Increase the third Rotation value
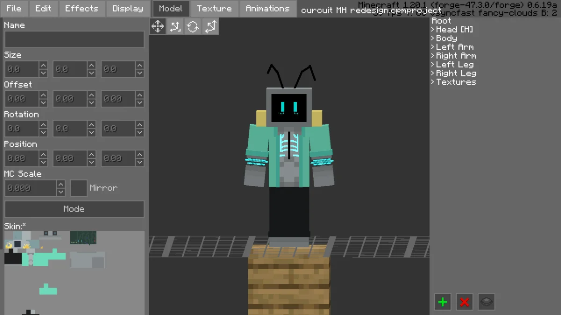Viewport: 561px width, 315px height. [x=140, y=125]
